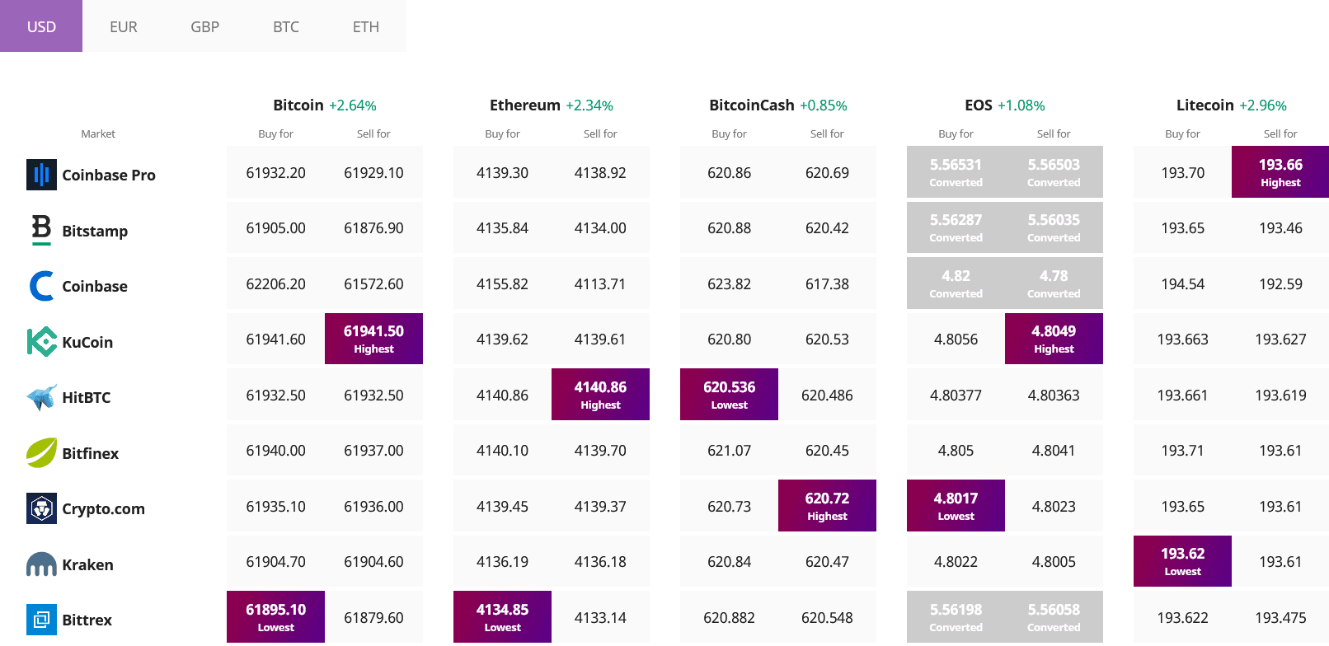The image size is (1329, 646).
Task: Click HitBTC BitcoinCash lowest buy 620.536
Action: click(x=729, y=394)
